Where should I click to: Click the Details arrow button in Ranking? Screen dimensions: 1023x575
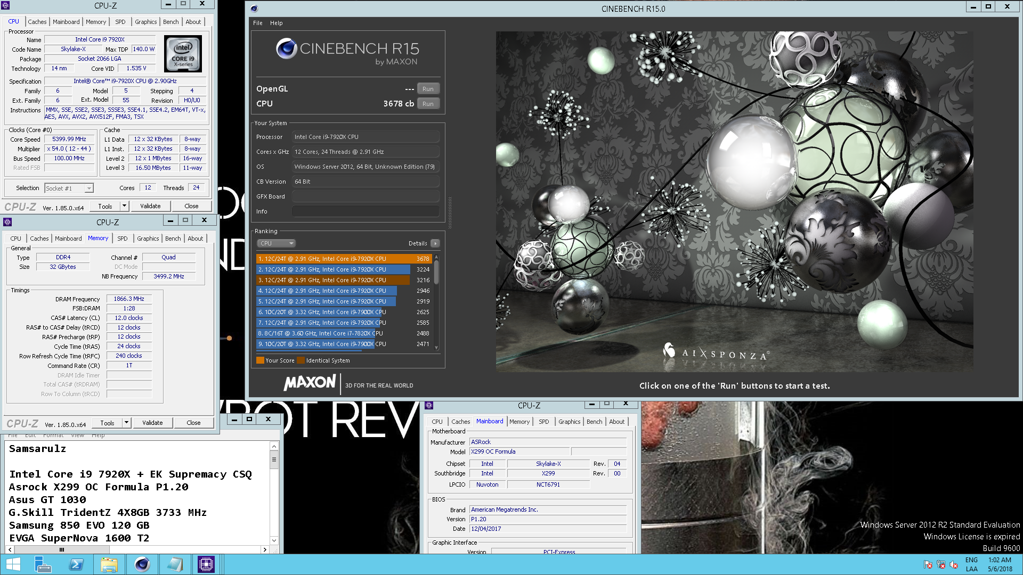pyautogui.click(x=435, y=243)
